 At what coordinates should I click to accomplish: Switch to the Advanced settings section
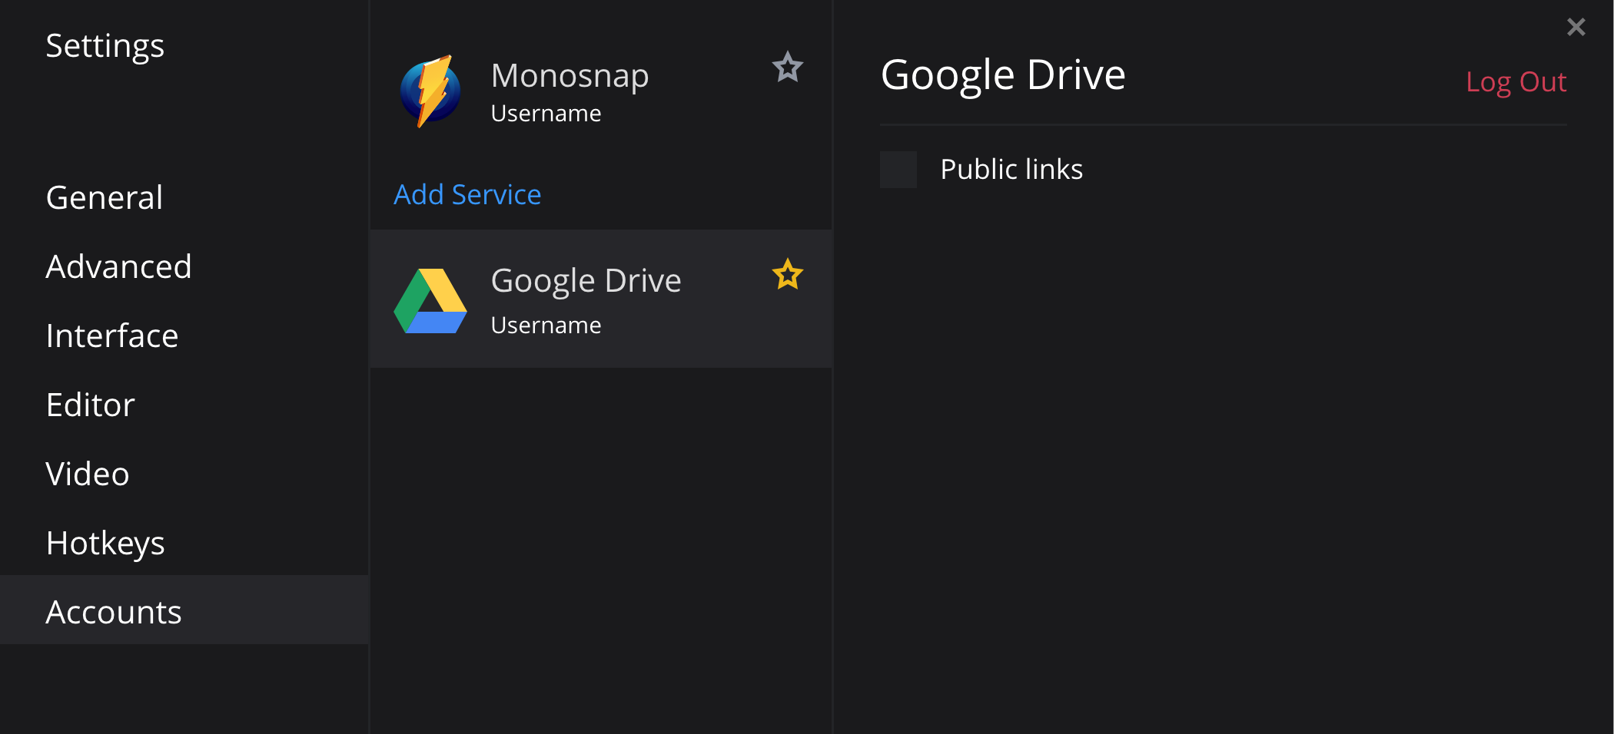(x=118, y=267)
